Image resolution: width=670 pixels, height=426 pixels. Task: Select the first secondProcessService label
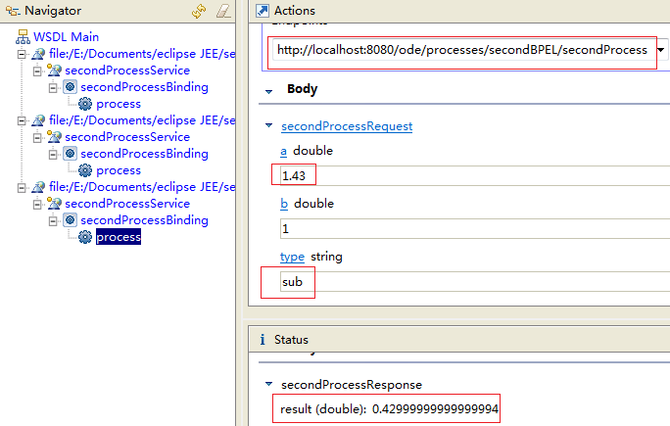(x=127, y=71)
